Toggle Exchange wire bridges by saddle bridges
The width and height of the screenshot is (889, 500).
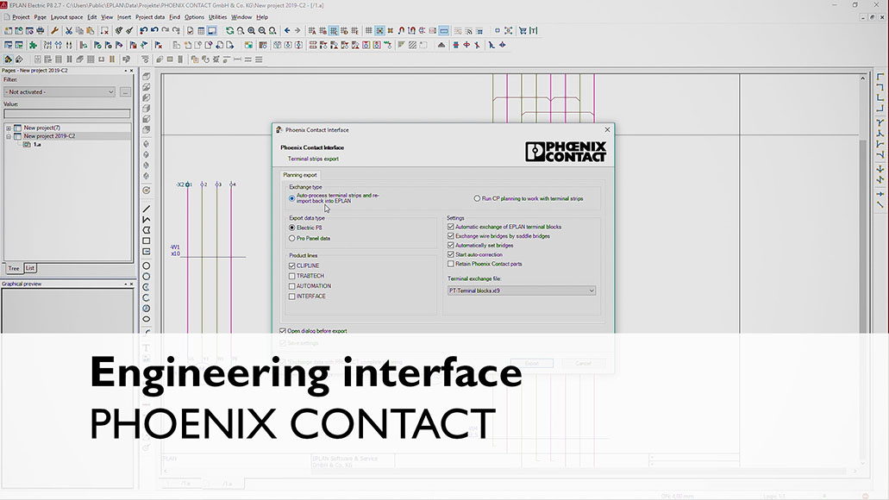451,236
